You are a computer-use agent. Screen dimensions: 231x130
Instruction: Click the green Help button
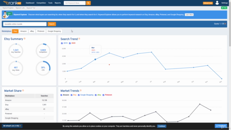(x=224, y=8)
